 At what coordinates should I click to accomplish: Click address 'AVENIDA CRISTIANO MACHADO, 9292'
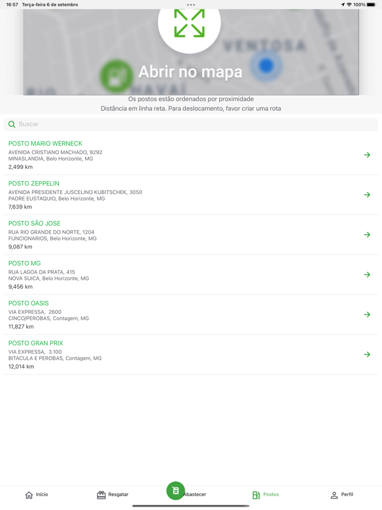click(55, 152)
